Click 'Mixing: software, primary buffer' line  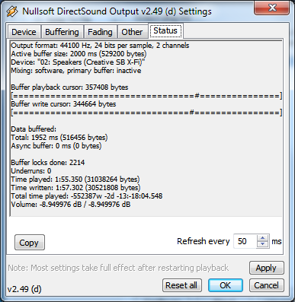coord(76,71)
